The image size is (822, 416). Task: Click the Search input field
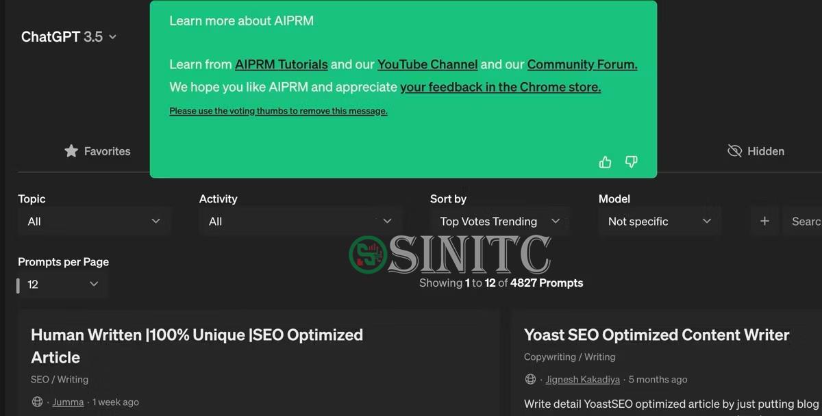(803, 221)
